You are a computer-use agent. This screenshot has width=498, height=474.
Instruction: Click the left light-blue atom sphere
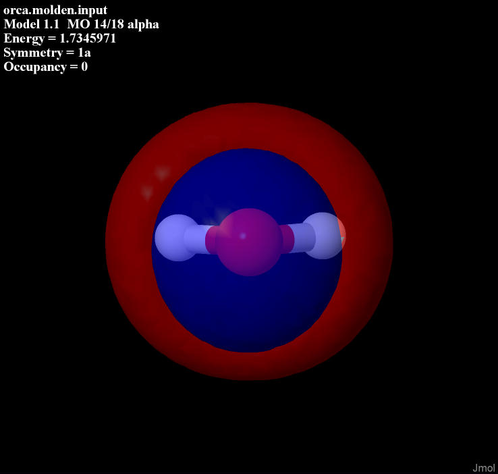coord(178,238)
